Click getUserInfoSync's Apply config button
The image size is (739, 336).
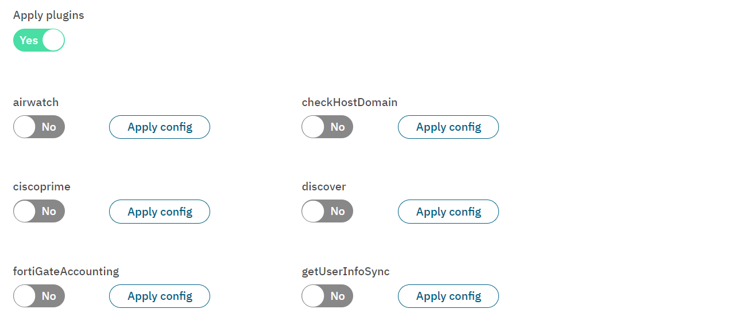click(448, 296)
